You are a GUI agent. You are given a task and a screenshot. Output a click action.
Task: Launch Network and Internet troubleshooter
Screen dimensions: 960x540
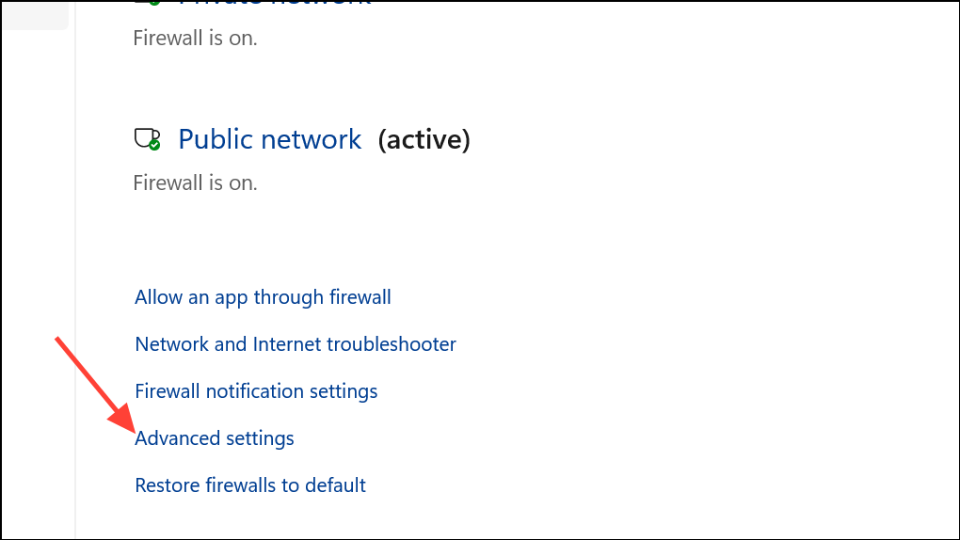296,344
